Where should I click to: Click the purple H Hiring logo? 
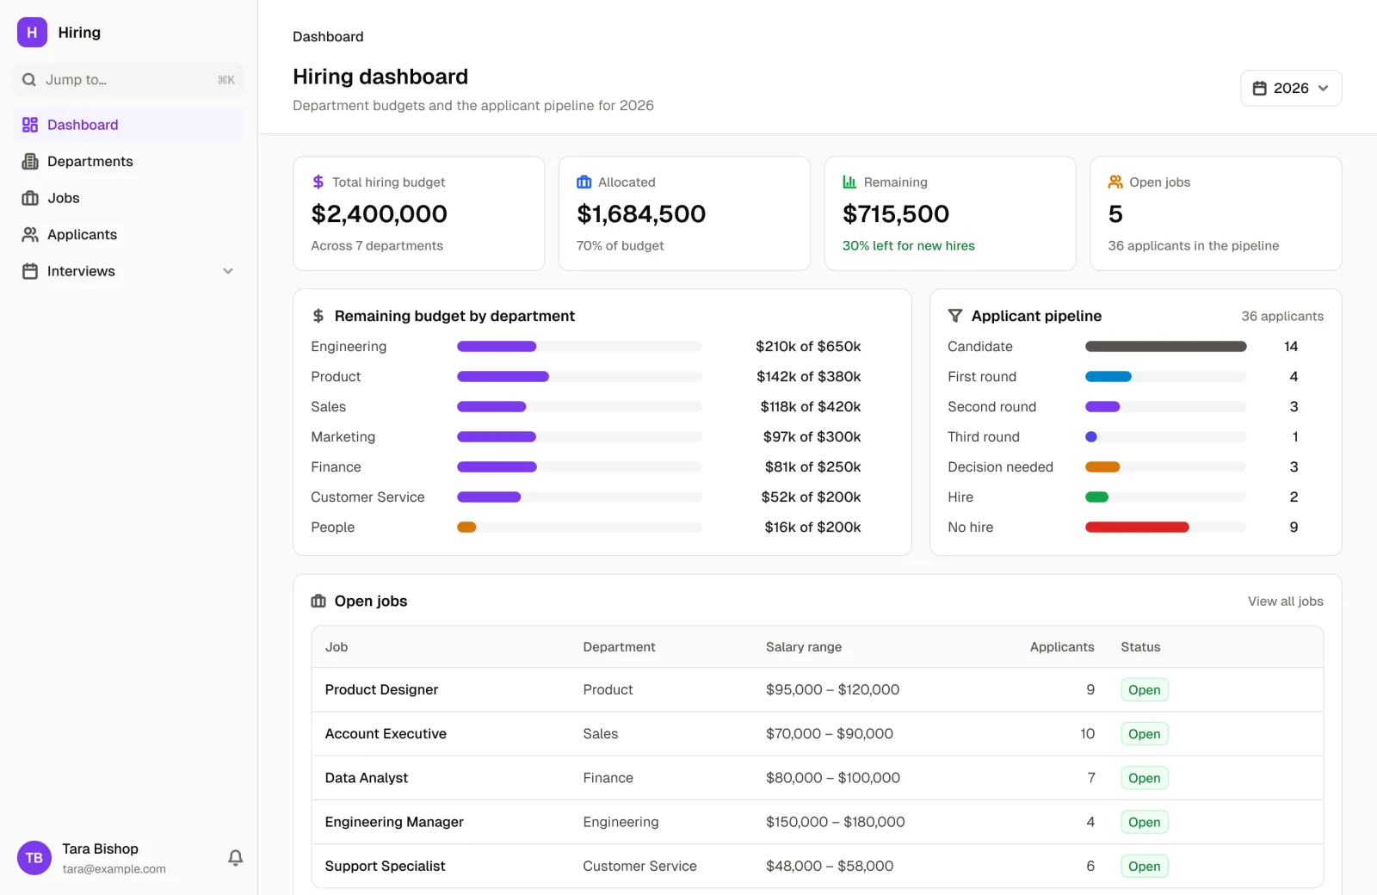pos(32,33)
